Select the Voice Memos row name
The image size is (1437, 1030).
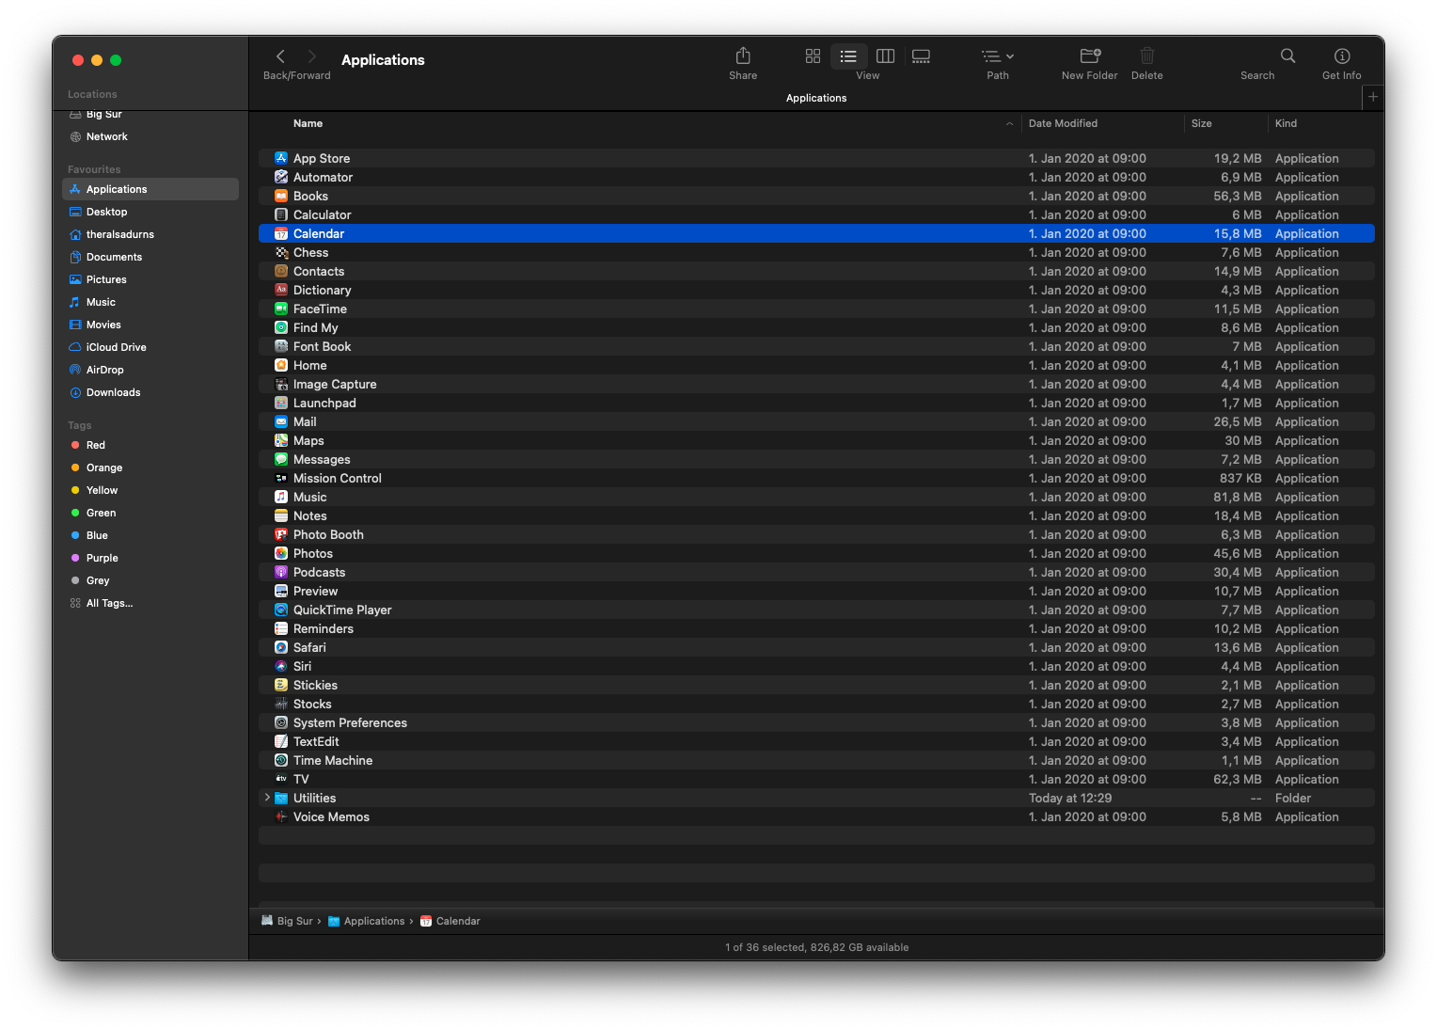[x=331, y=816]
